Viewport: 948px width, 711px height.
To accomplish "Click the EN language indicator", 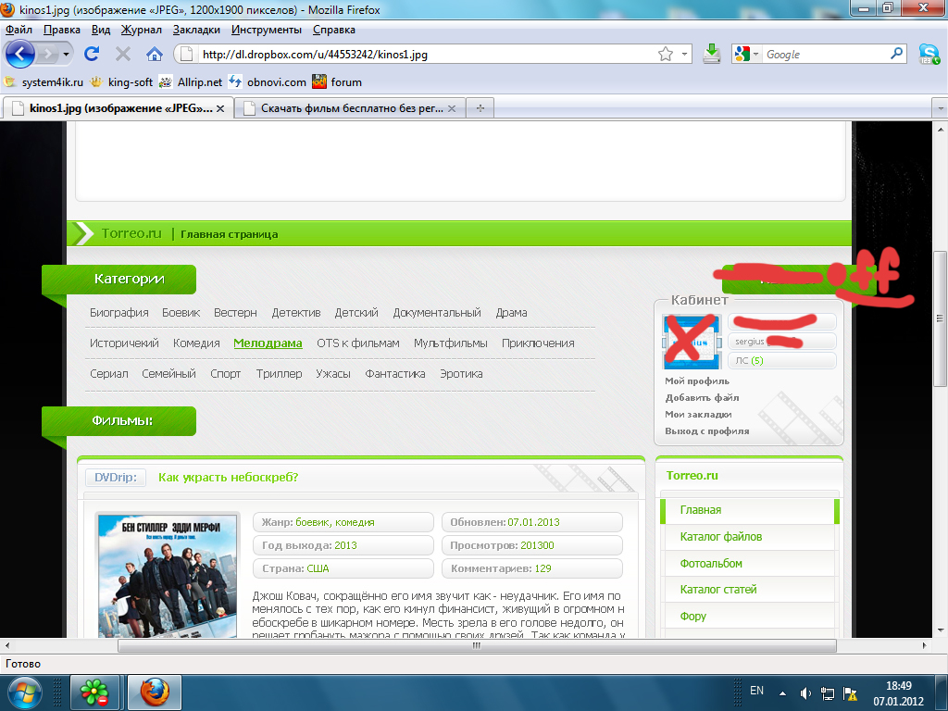I will pos(756,691).
